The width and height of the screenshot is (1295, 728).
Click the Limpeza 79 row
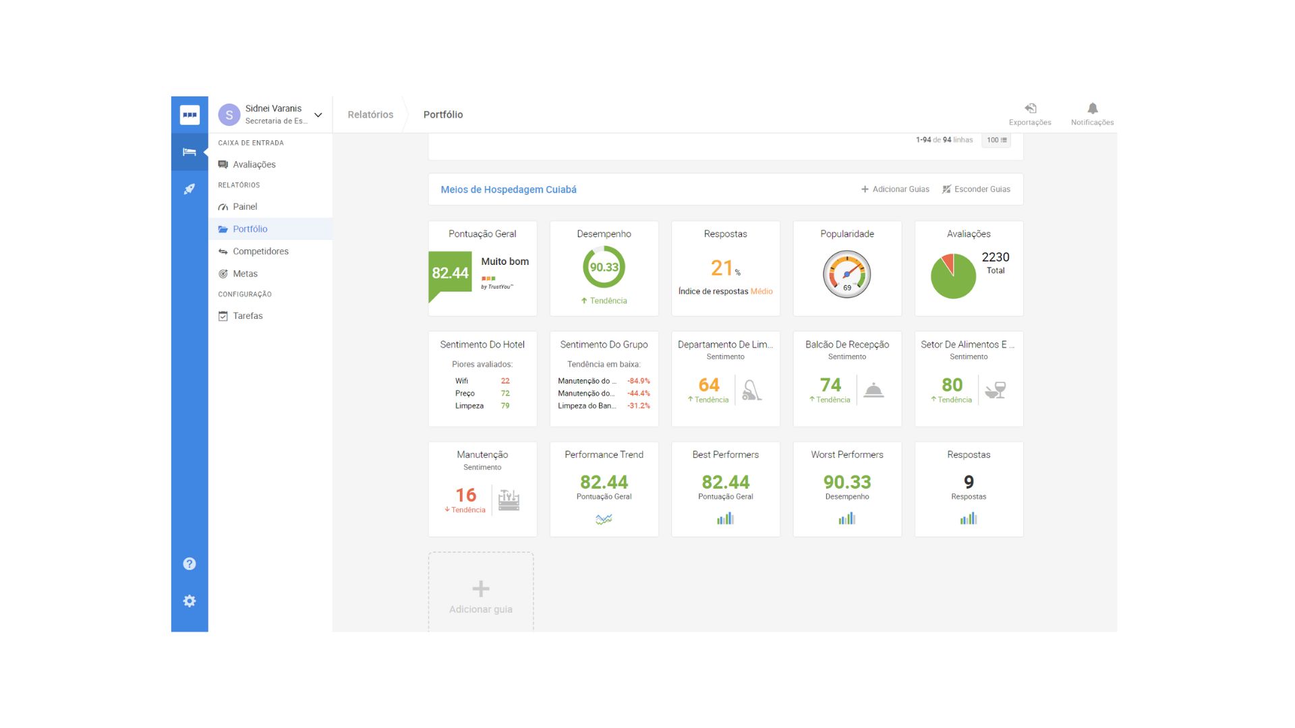point(482,406)
